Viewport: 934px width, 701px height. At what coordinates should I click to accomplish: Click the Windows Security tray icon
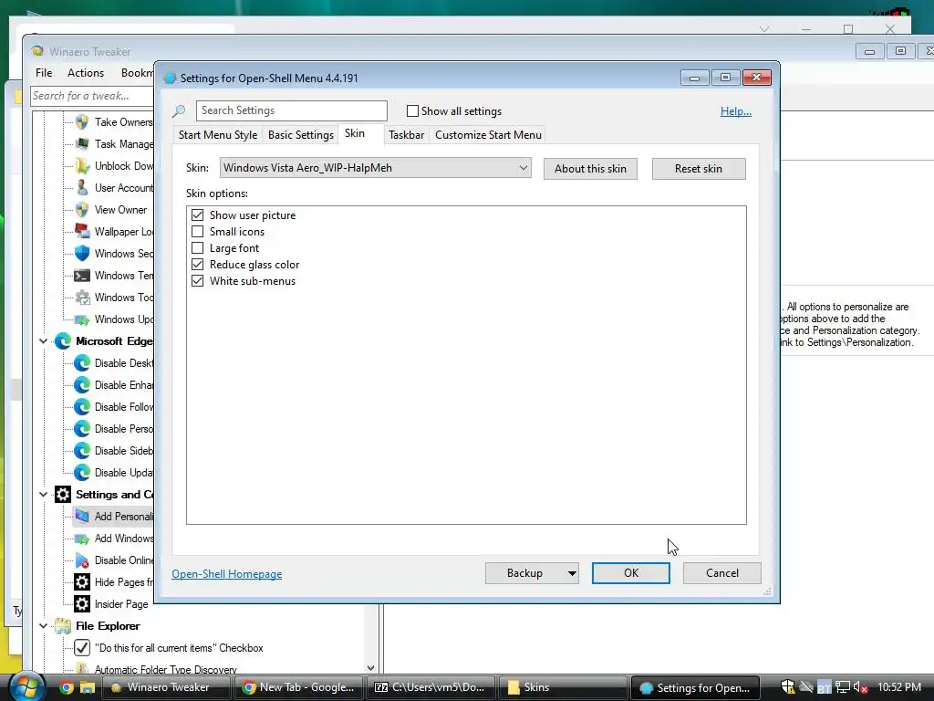pos(788,687)
